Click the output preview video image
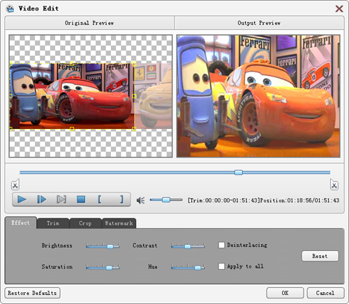The height and width of the screenshot is (304, 349). tap(258, 96)
